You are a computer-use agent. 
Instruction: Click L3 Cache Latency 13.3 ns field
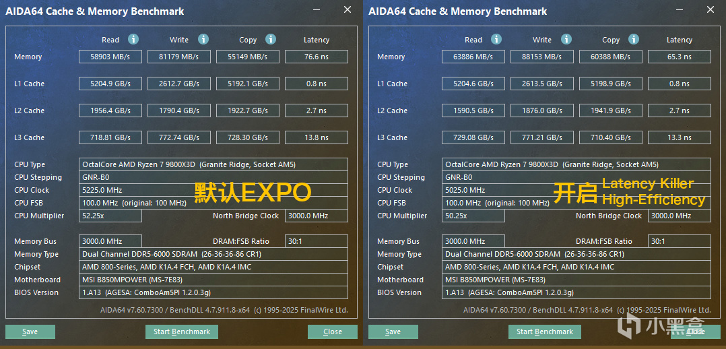680,137
